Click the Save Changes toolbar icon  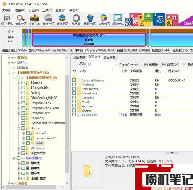click(x=7, y=18)
